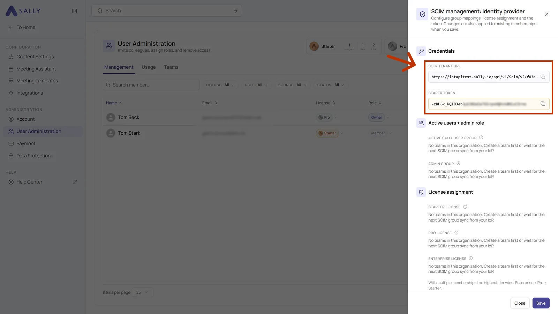
Task: Click the Meeting Assistant calendar icon
Action: click(11, 69)
